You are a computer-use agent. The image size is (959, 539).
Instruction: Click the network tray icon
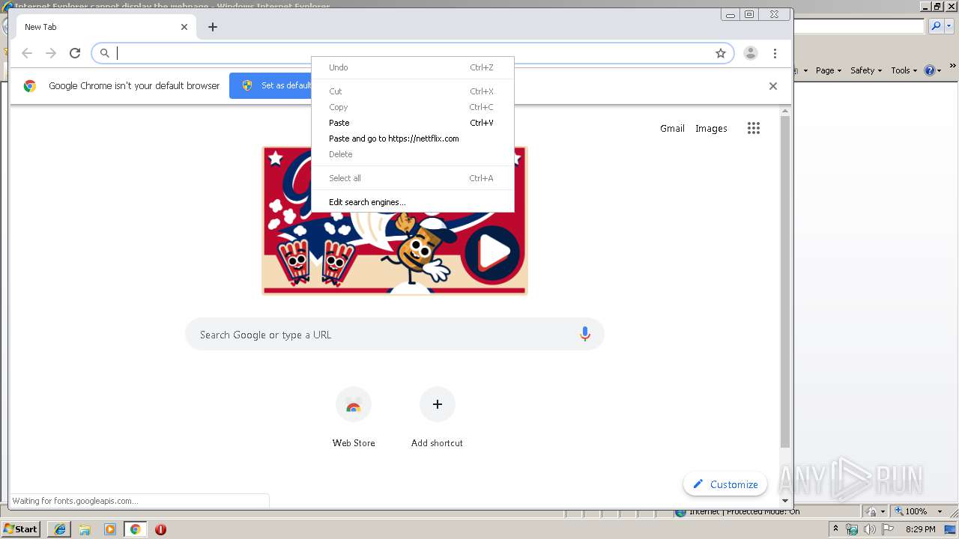852,529
